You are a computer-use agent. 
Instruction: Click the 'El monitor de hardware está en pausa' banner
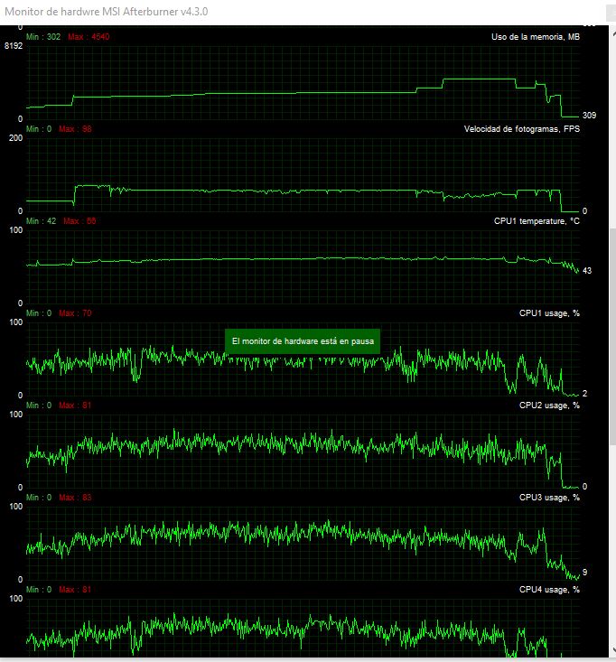click(x=303, y=341)
